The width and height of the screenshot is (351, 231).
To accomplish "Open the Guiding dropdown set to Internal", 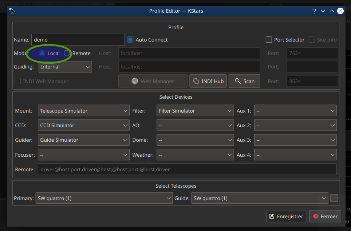I will point(65,67).
